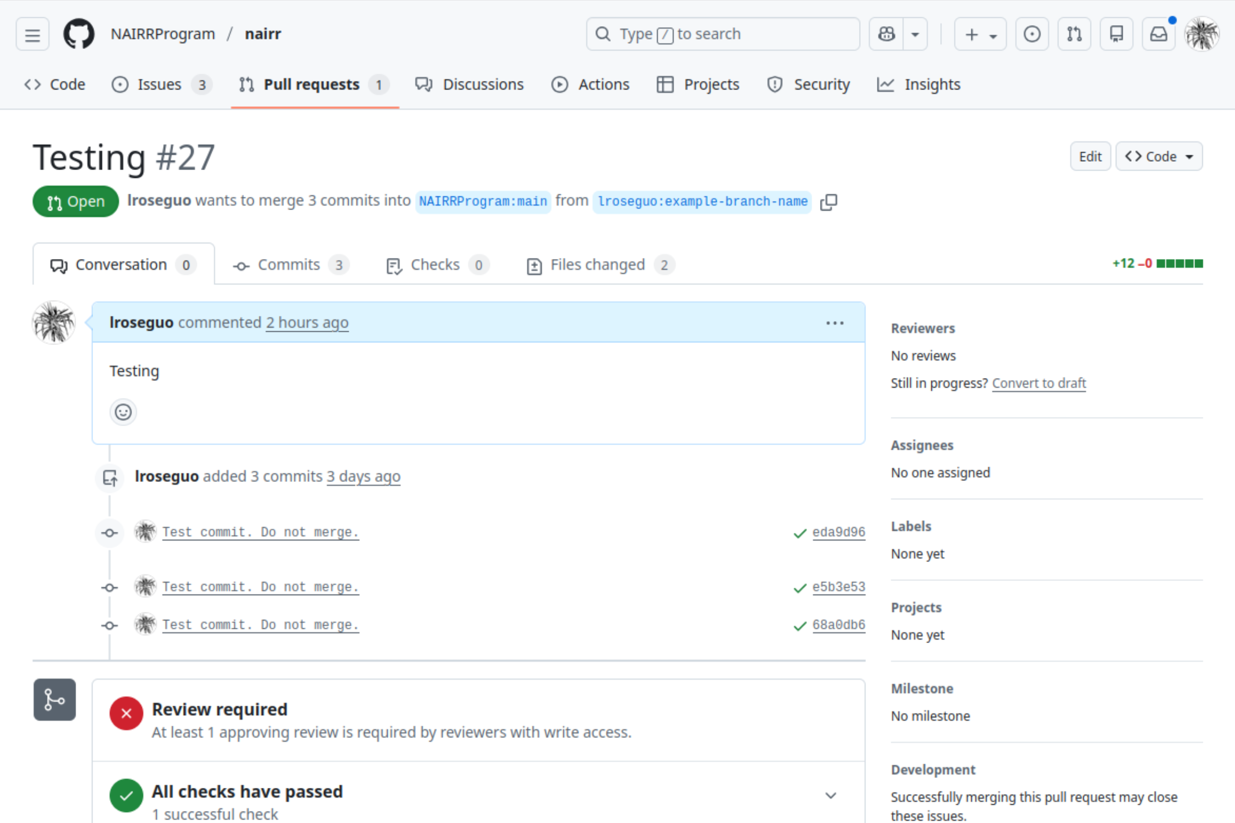Open lroseguo author link in comment header
Viewport: 1235px width, 823px height.
tap(141, 322)
